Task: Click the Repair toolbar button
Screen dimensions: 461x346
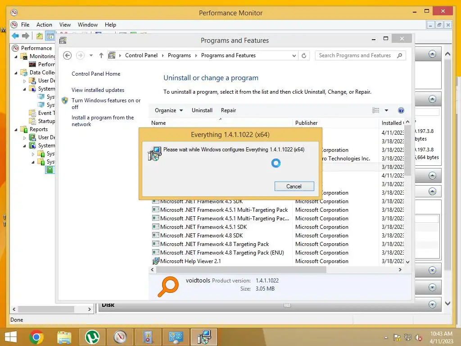Action: 228,110
